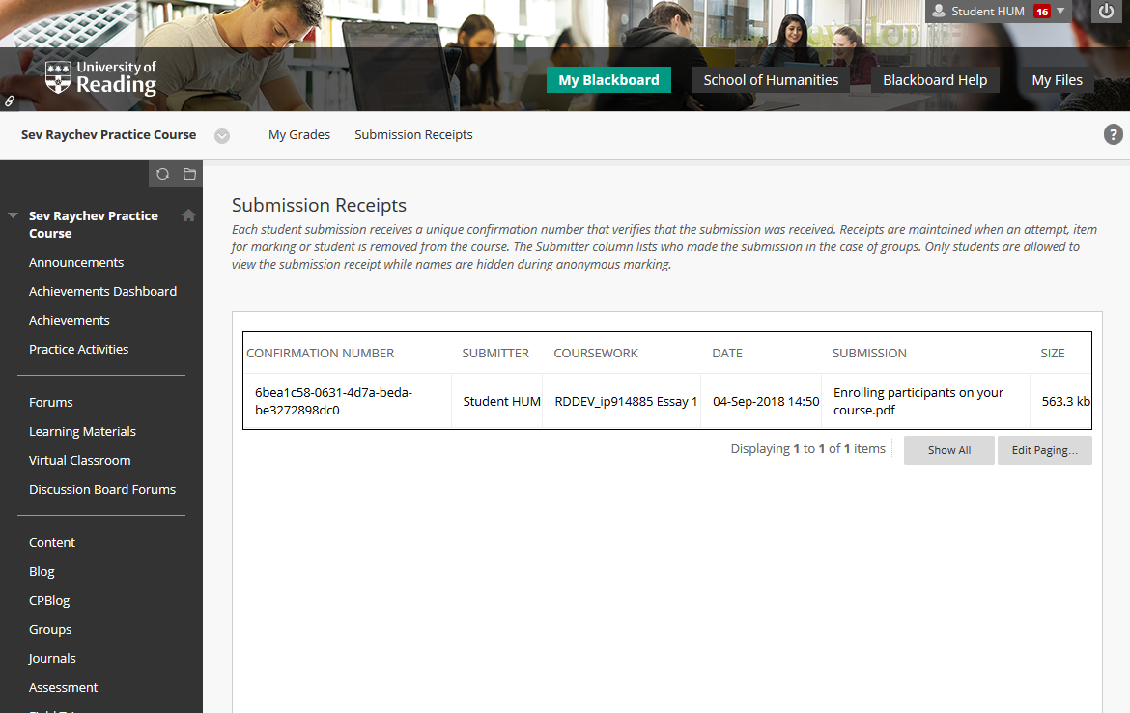Sort by Submitter column header

pos(495,354)
